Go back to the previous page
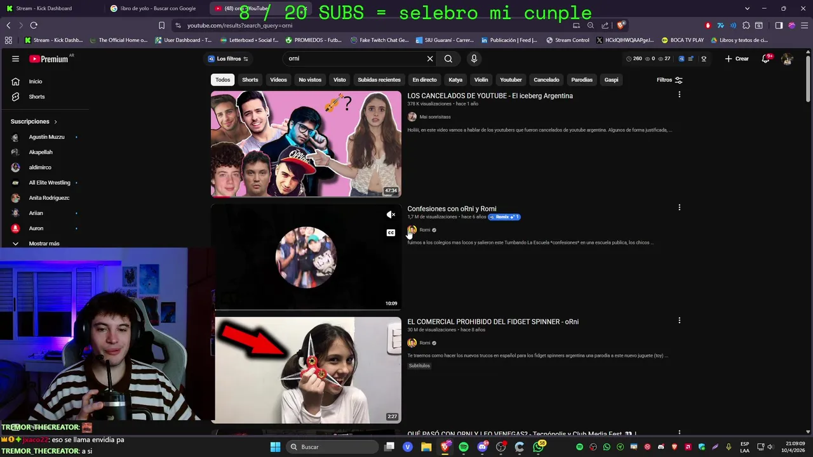The height and width of the screenshot is (457, 813). tap(8, 25)
